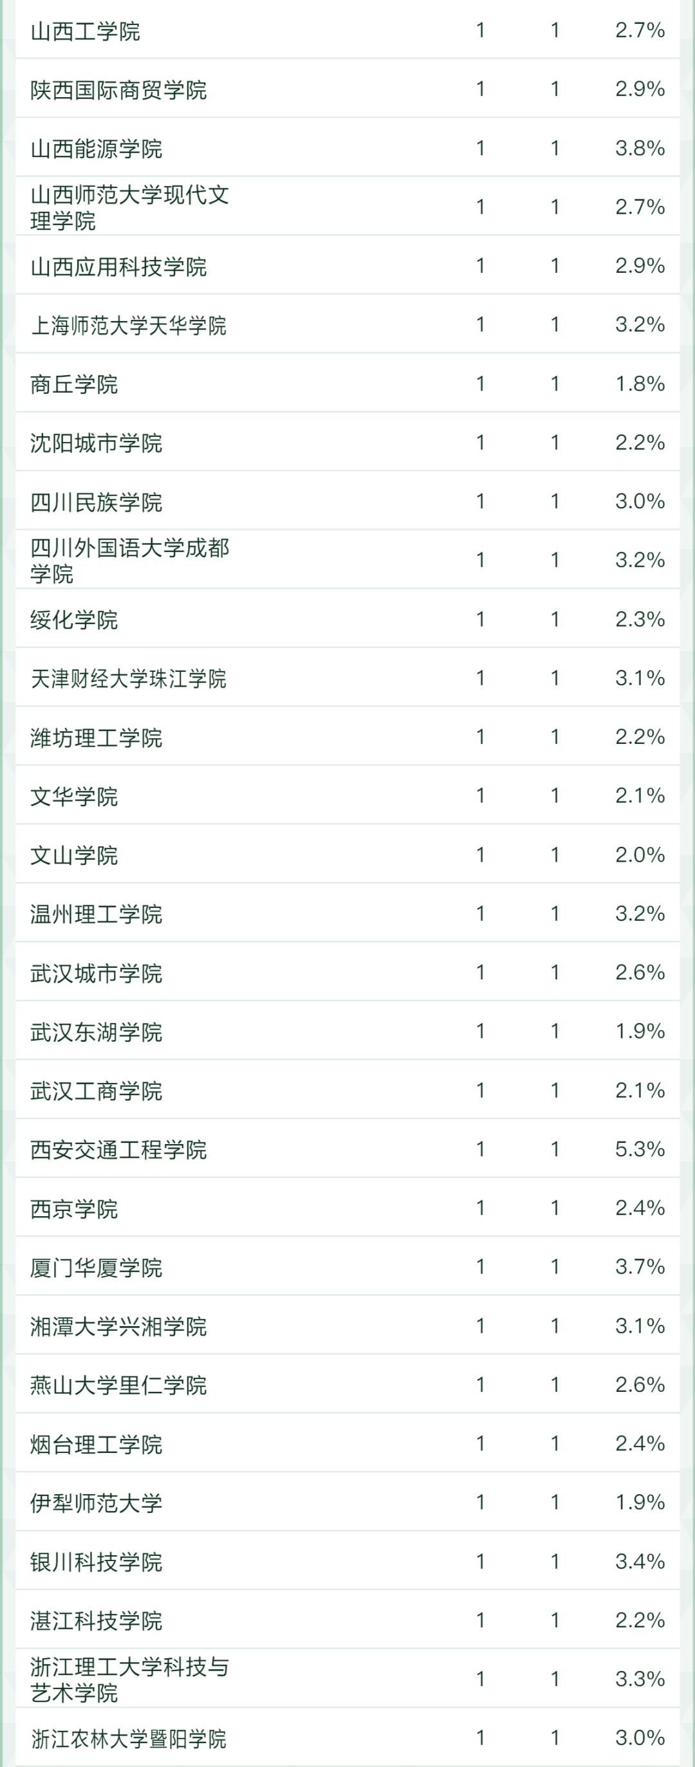695x1767 pixels.
Task: Select 武汉东湖学院 in the table
Action: coord(96,1032)
